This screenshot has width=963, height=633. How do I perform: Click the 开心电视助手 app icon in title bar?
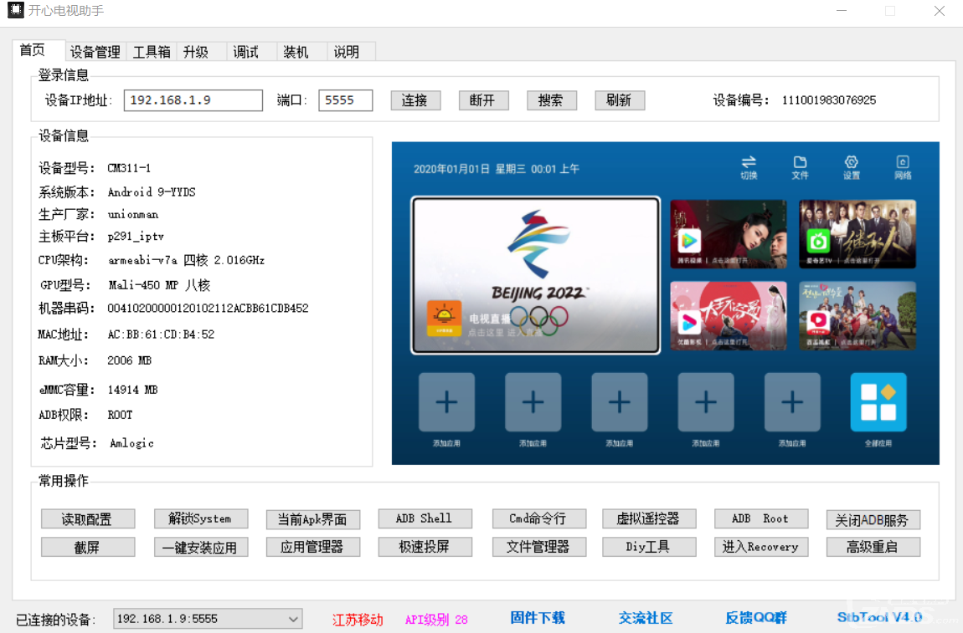click(15, 10)
